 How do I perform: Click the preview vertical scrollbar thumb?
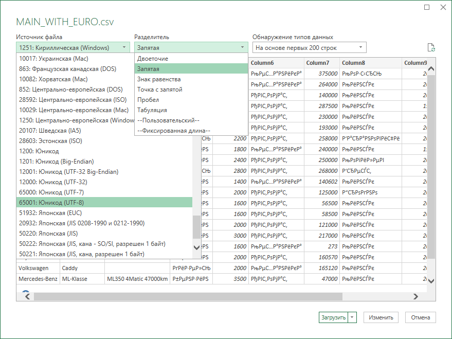coord(431,167)
